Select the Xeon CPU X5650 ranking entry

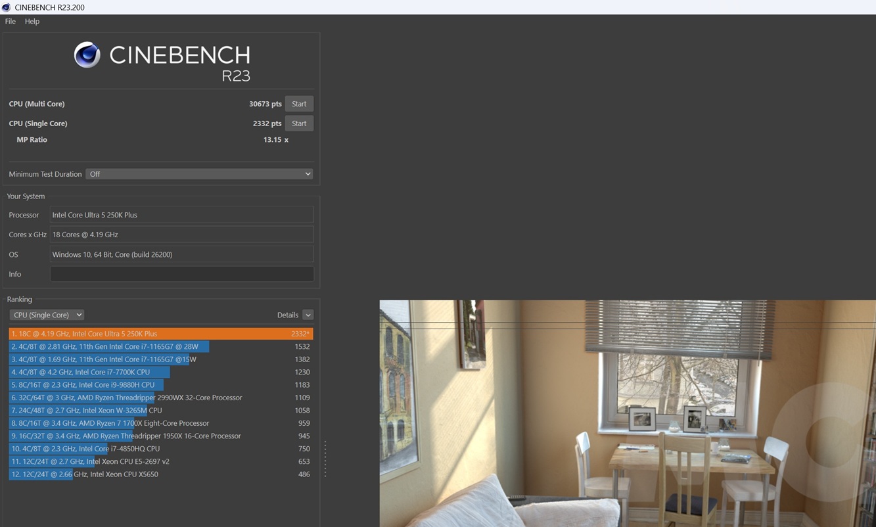(x=160, y=474)
